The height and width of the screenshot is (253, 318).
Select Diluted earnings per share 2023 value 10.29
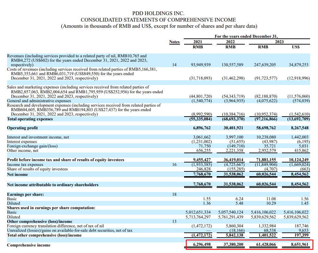pyautogui.click(x=271, y=203)
